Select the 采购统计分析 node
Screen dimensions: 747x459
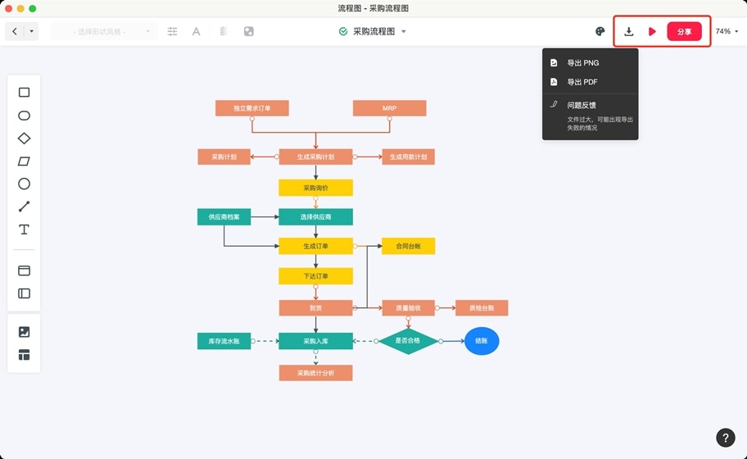tap(315, 373)
